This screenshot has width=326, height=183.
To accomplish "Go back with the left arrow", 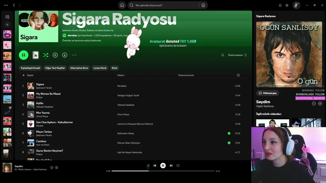I will click(14, 5).
